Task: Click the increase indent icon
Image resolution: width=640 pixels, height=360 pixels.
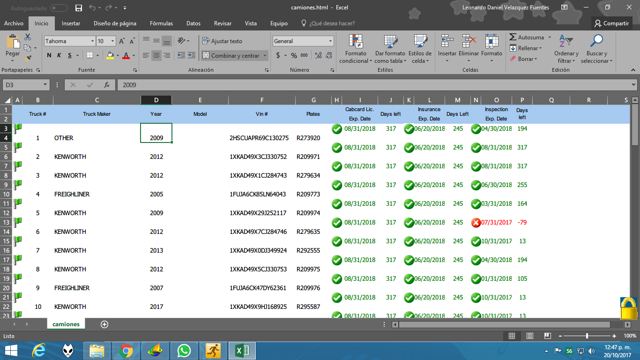Action: click(192, 55)
